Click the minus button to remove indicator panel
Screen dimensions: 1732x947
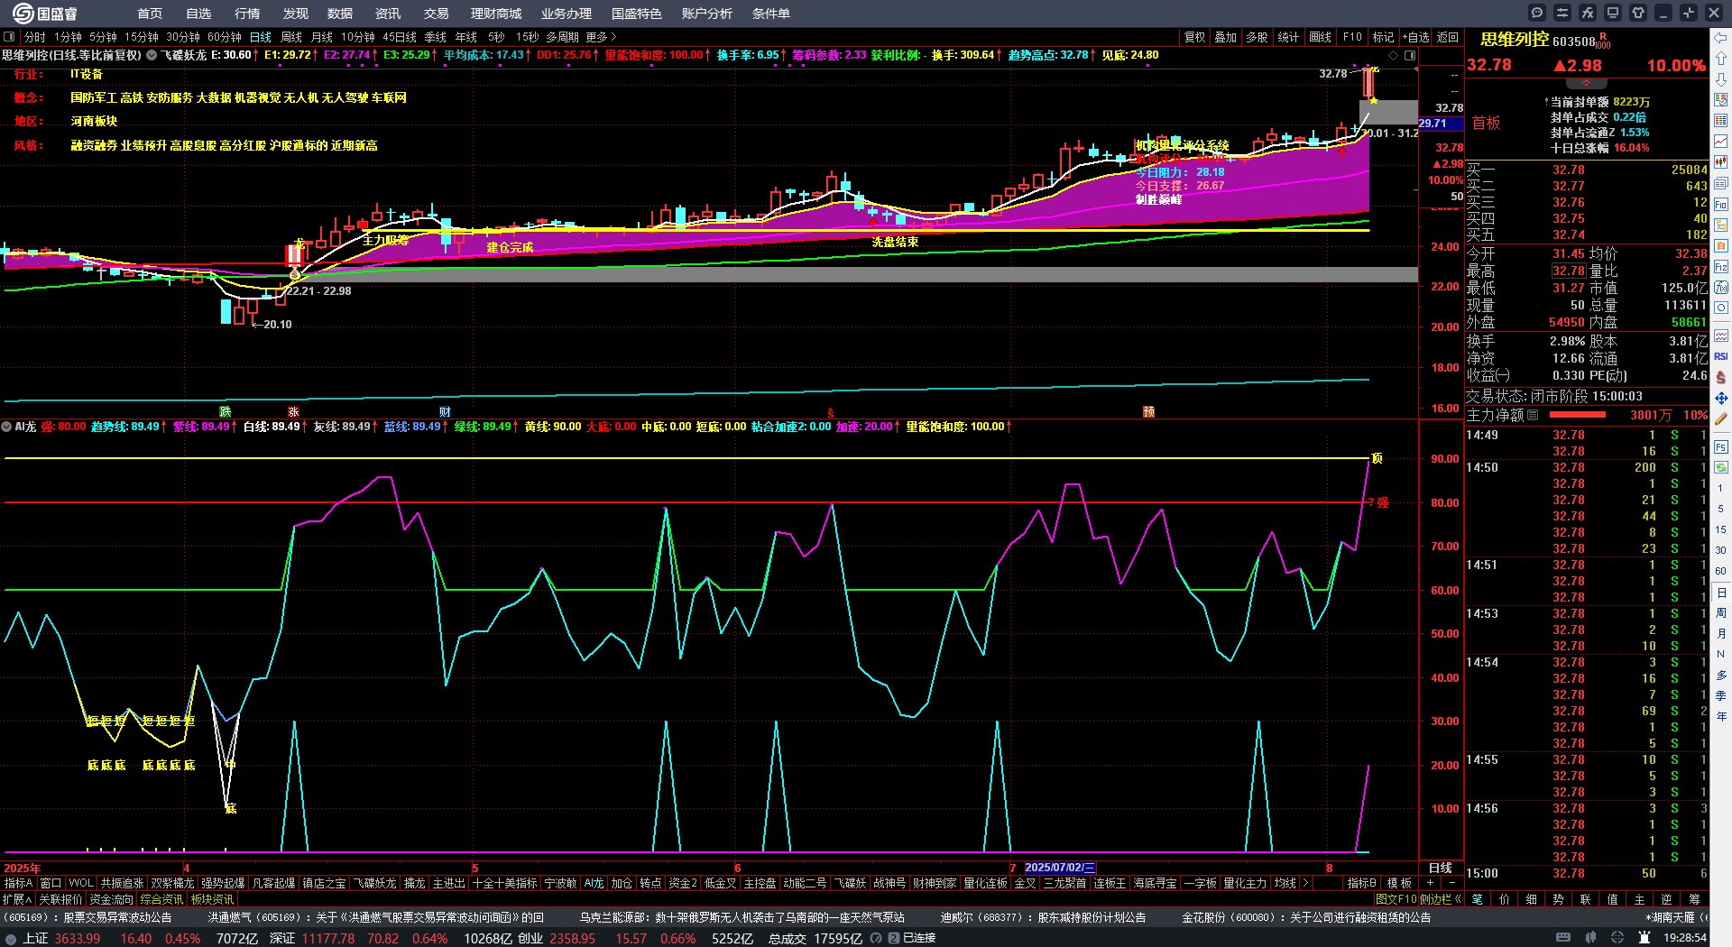click(x=1451, y=883)
